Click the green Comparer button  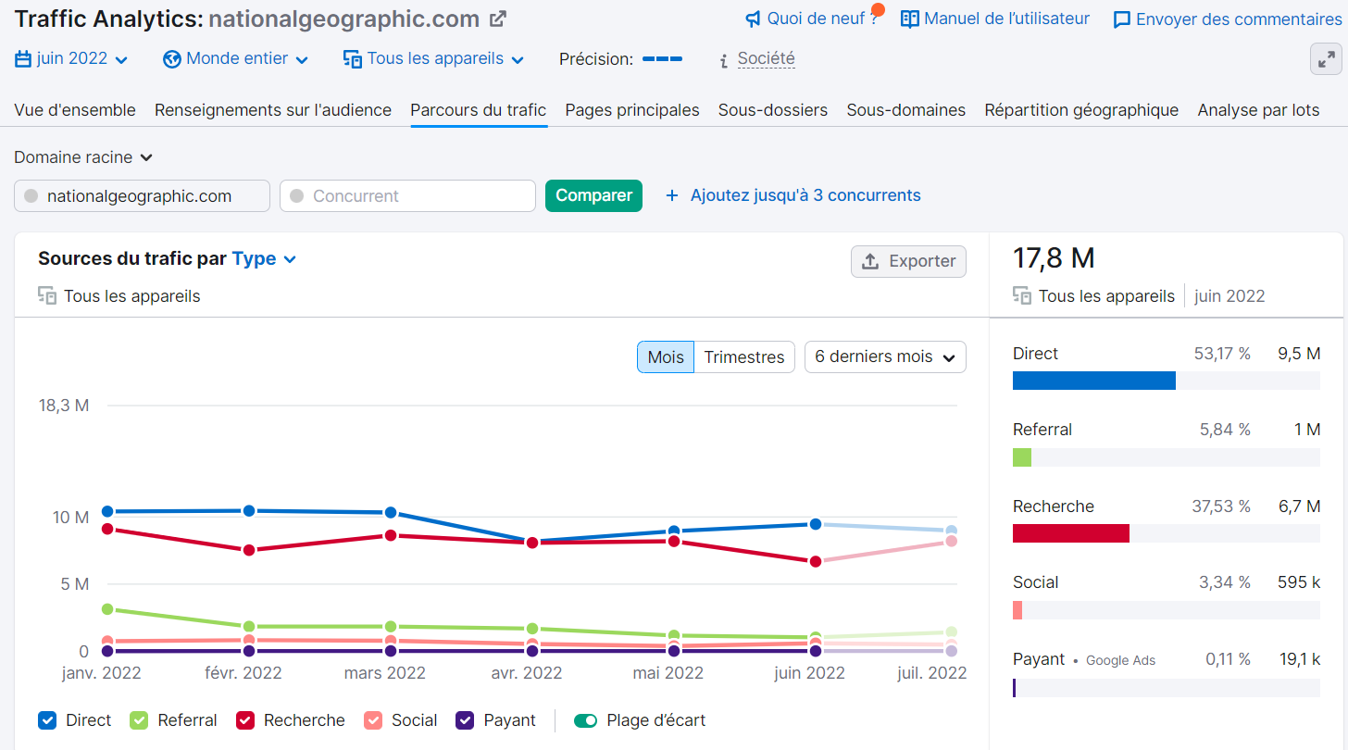point(593,195)
